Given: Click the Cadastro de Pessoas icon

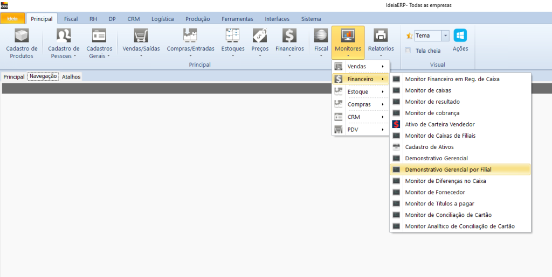Looking at the screenshot, I should pos(64,37).
